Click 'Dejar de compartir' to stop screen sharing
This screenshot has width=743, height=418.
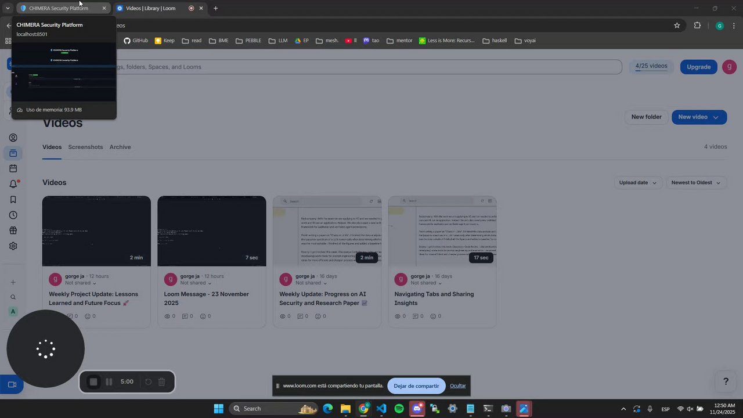click(416, 385)
